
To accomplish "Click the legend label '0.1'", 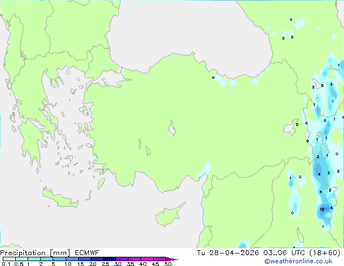I will coord(6,264).
